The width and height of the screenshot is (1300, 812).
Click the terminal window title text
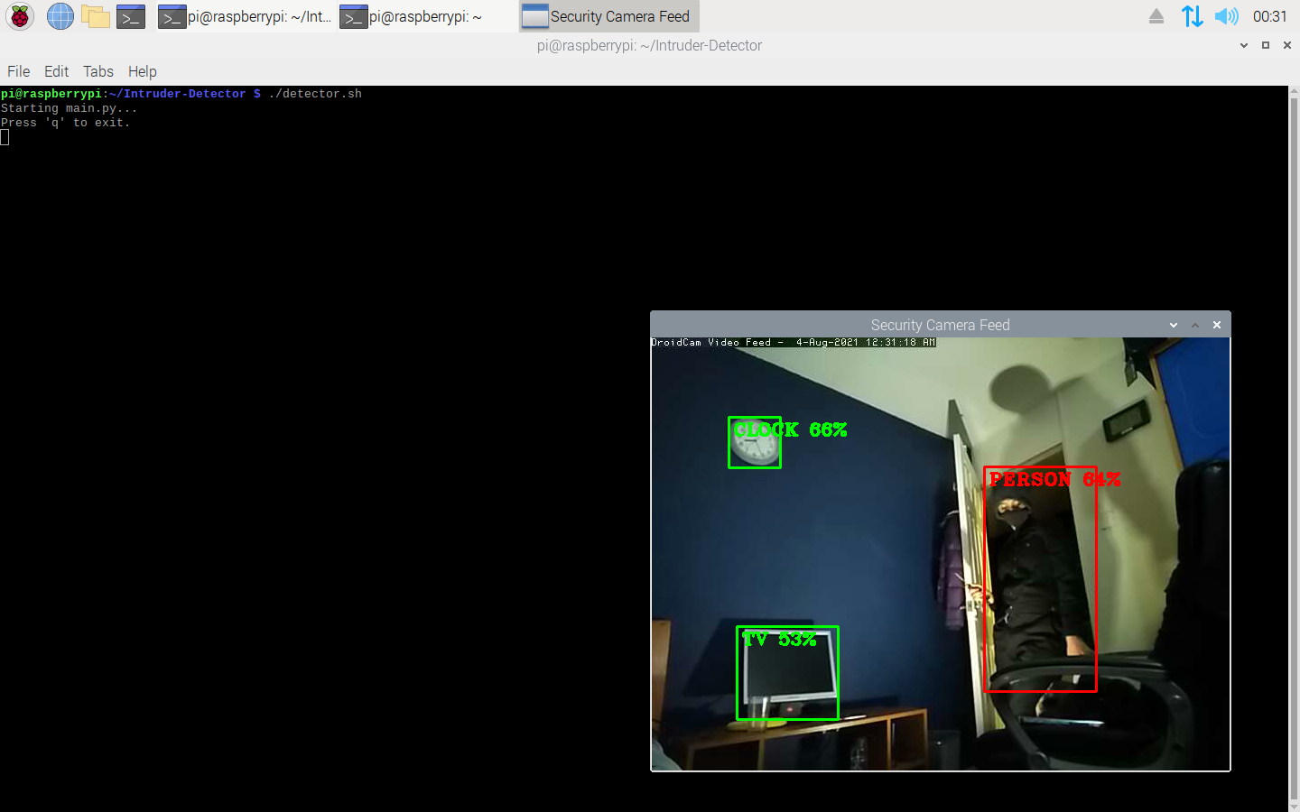[649, 45]
